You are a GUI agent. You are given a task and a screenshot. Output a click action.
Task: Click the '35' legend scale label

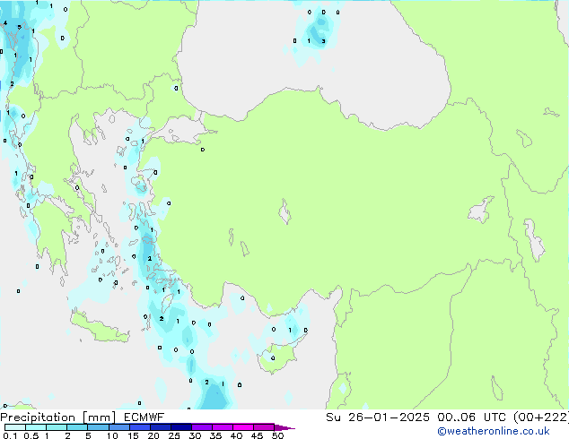pyautogui.click(x=215, y=435)
